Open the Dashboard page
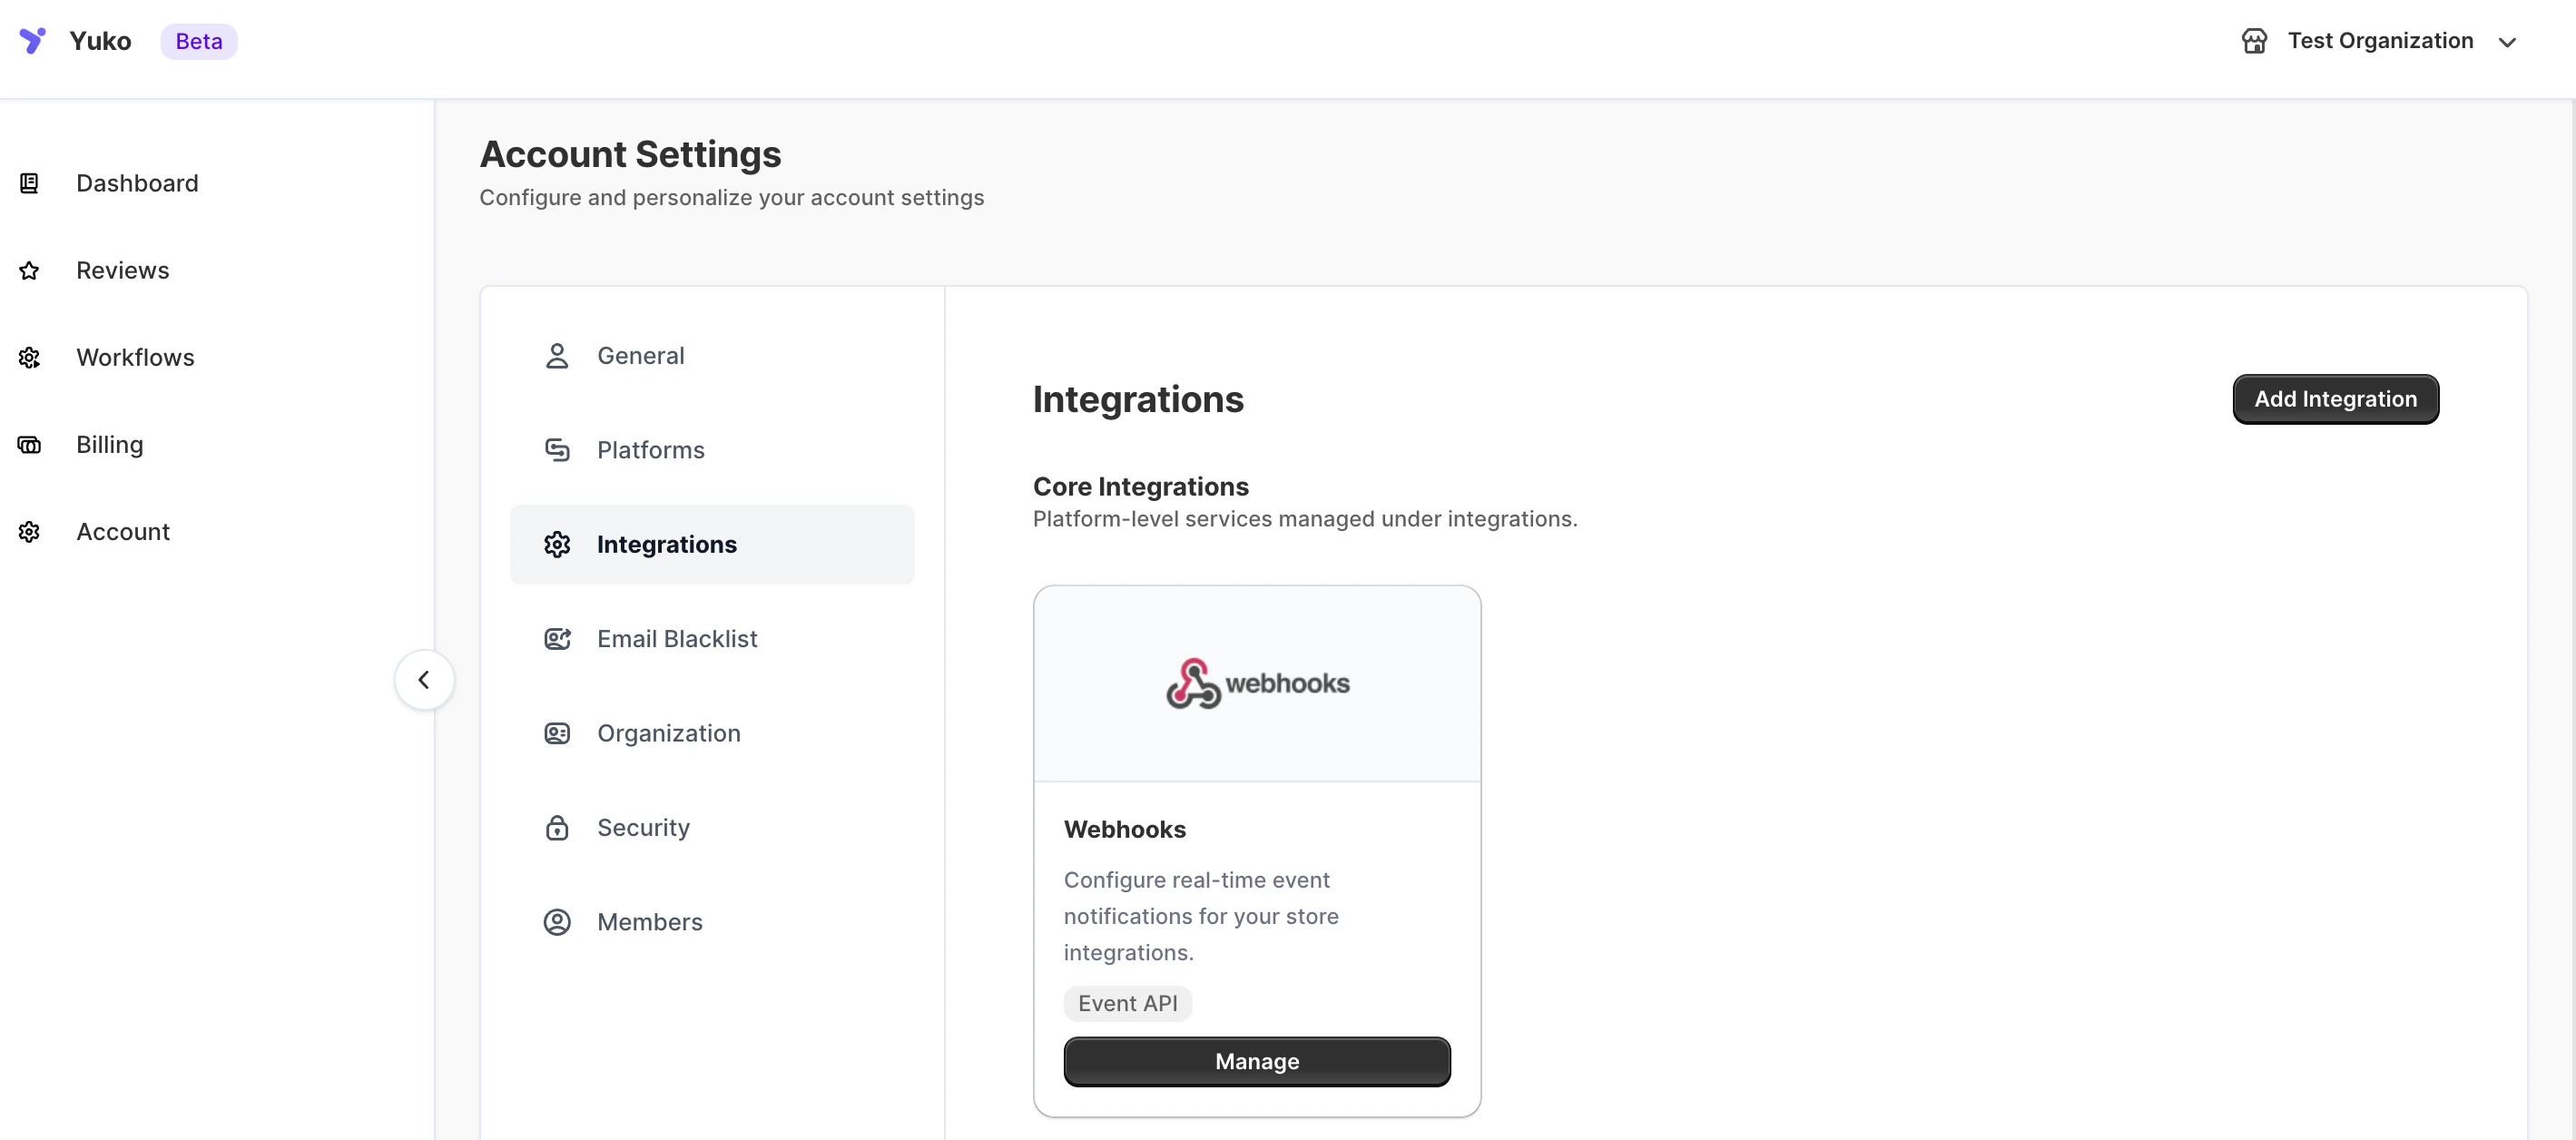The width and height of the screenshot is (2576, 1140). coord(137,183)
